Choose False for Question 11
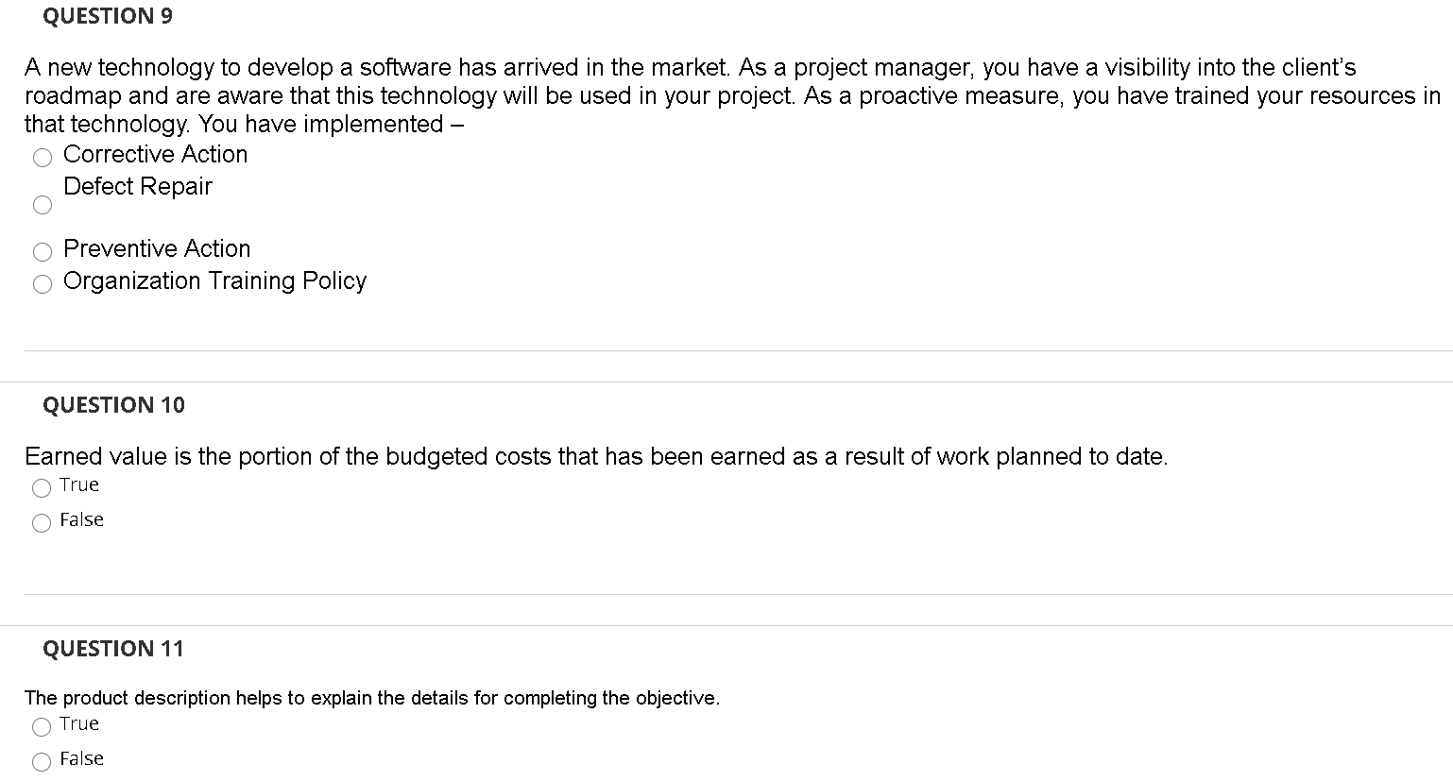The height and width of the screenshot is (781, 1453). click(41, 760)
